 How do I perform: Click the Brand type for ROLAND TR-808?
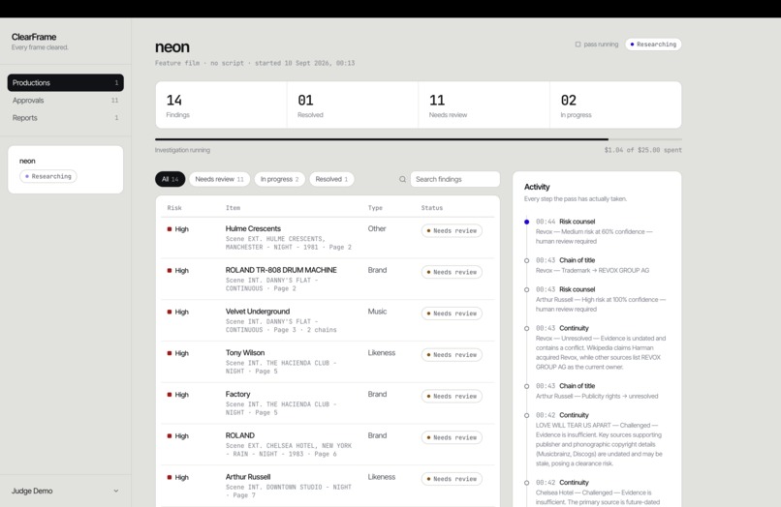[377, 270]
